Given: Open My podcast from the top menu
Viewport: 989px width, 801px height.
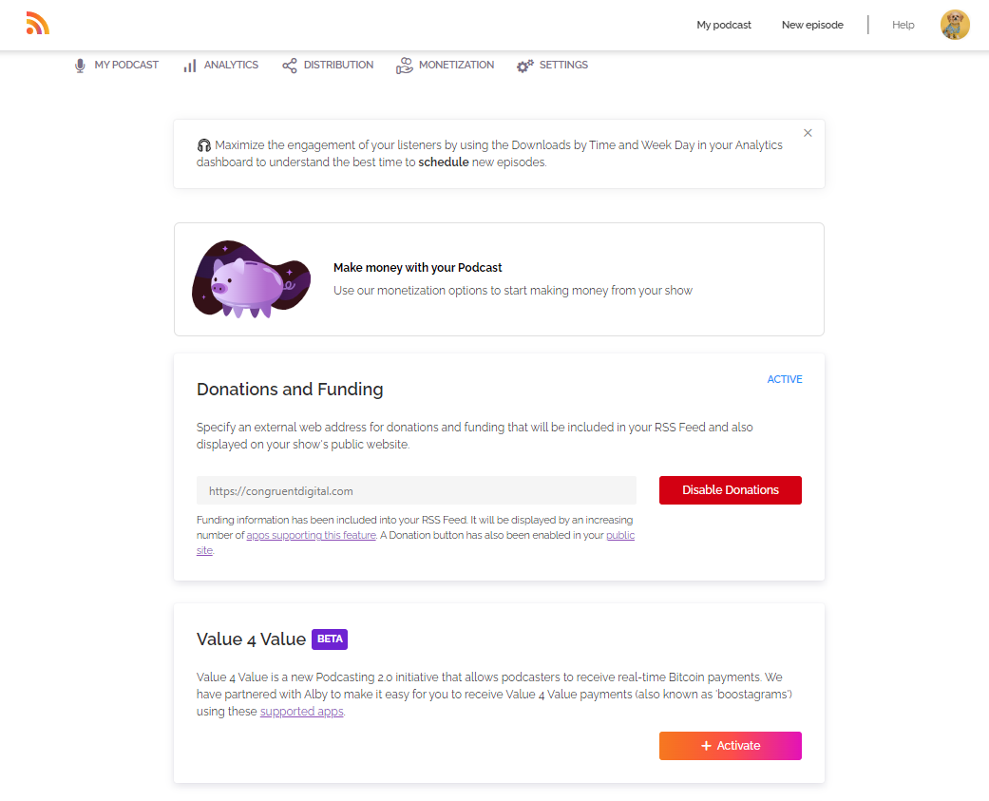Looking at the screenshot, I should [723, 25].
